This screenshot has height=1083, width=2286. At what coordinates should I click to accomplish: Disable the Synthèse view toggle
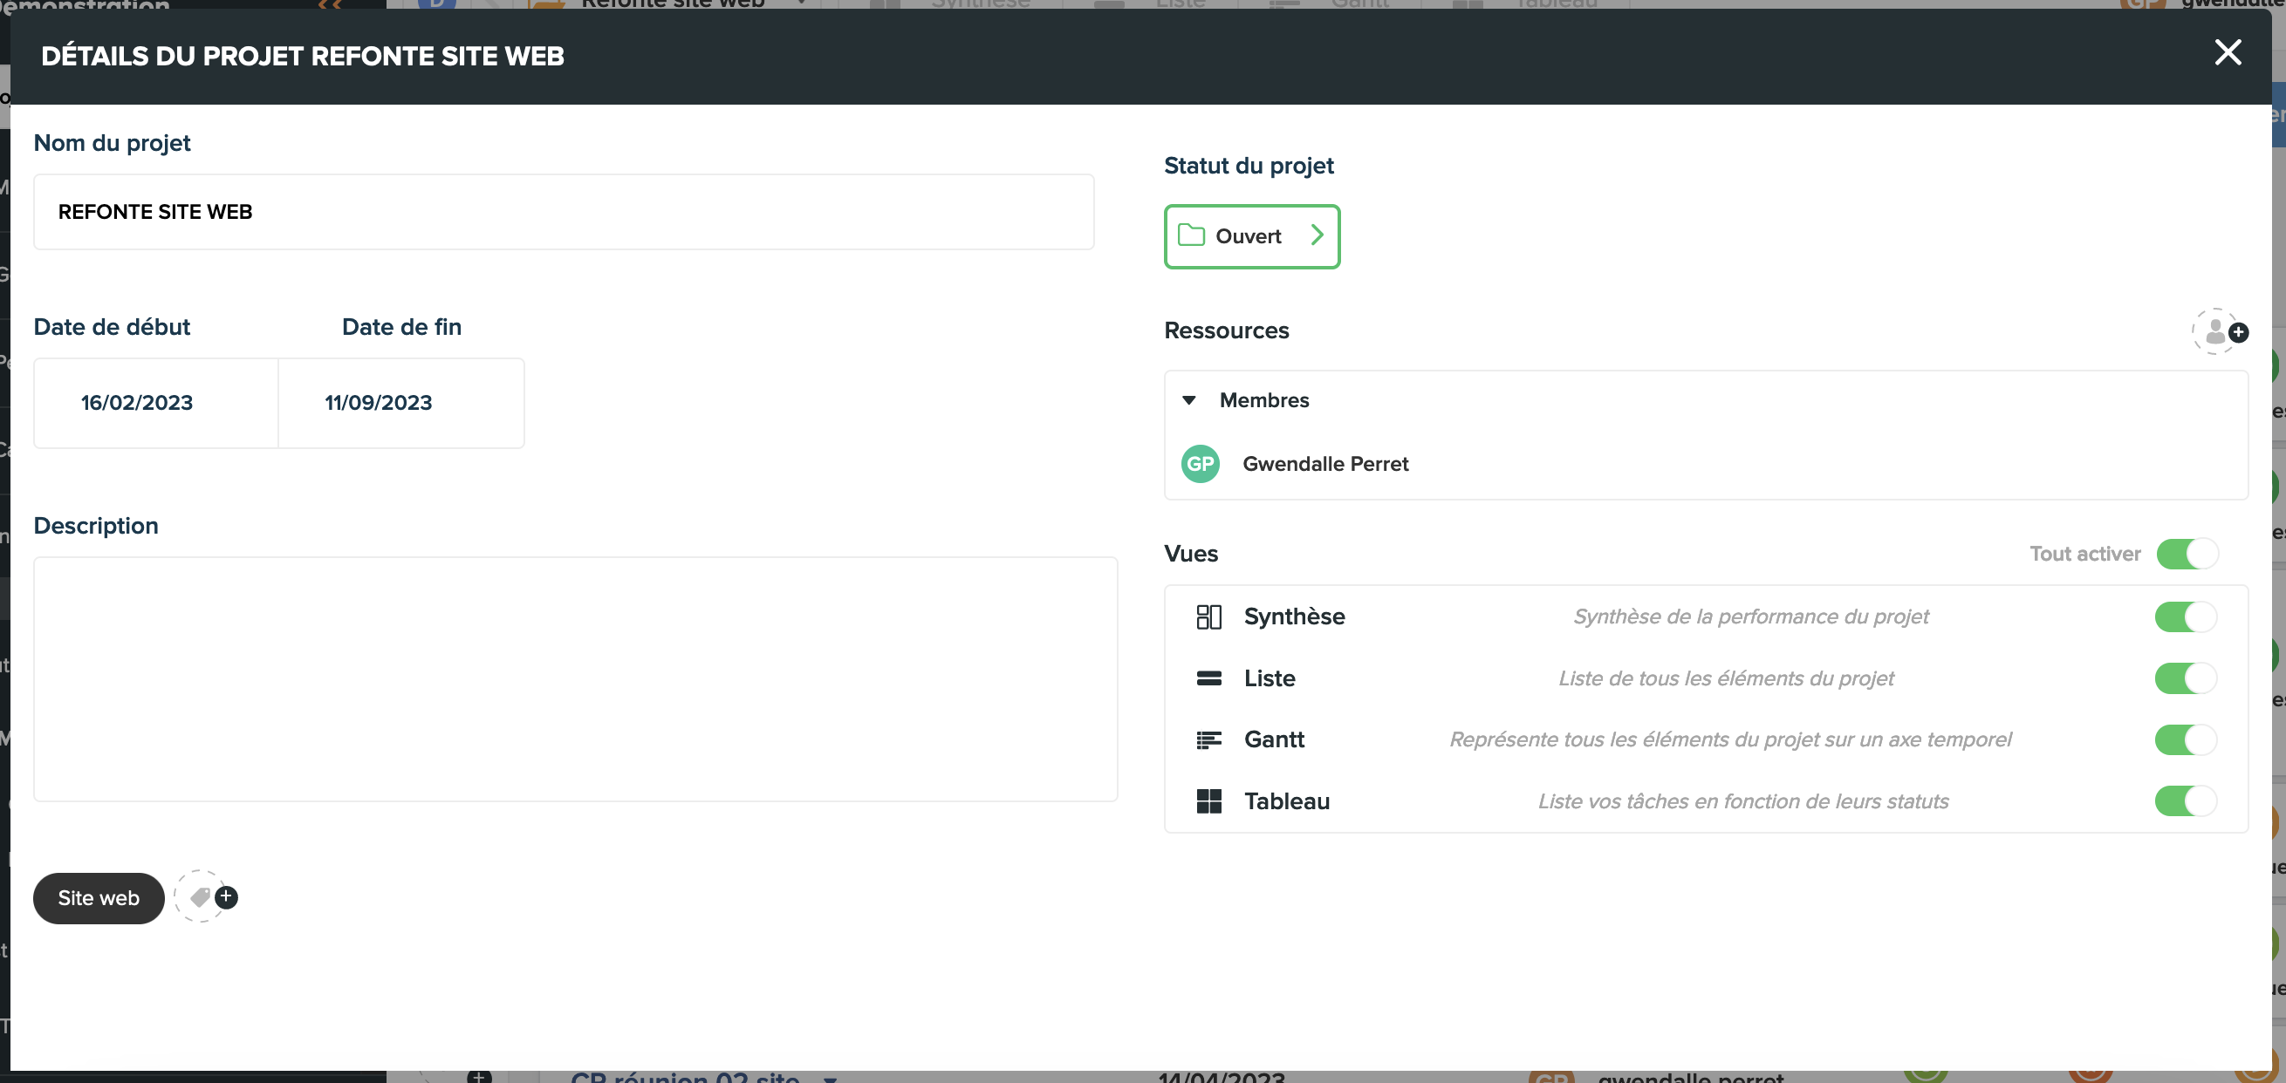coord(2186,616)
